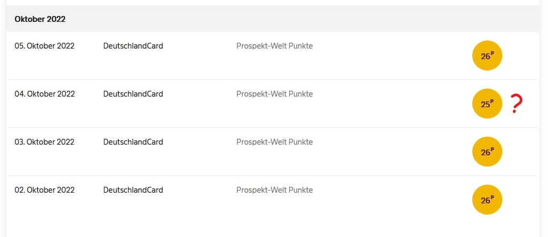Click the 26 points badge for 03. Oktober
This screenshot has width=551, height=237.
point(487,152)
